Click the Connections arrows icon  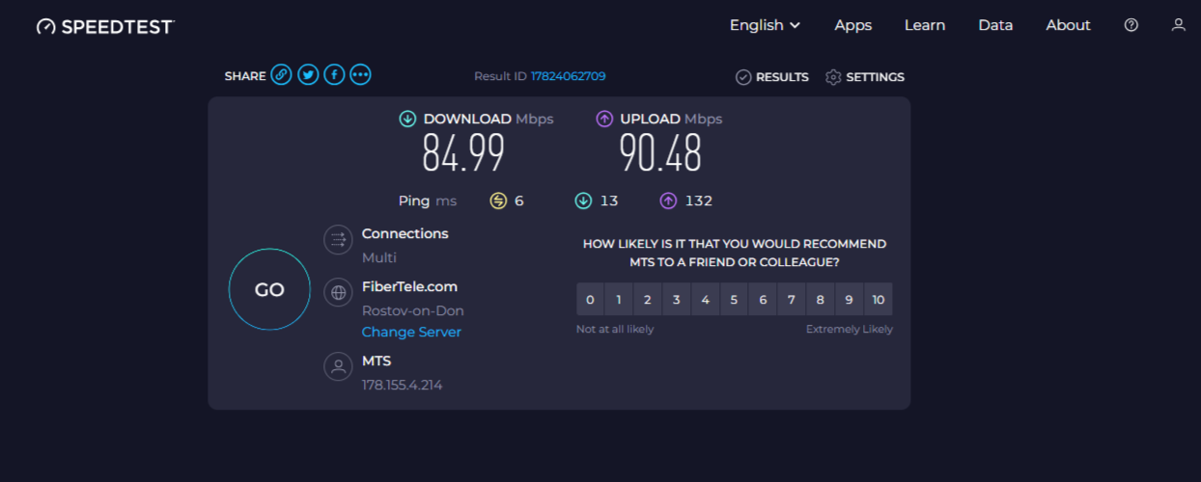tap(338, 239)
